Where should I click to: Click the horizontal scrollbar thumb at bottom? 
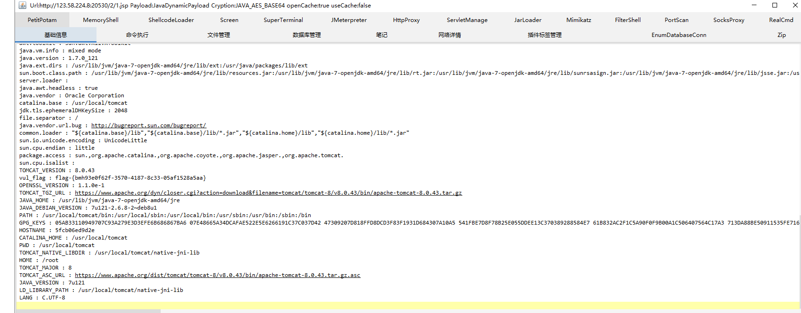coord(88,311)
